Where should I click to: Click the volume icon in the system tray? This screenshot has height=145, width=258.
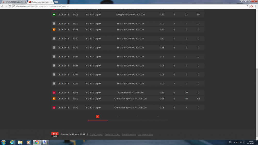(x=237, y=142)
